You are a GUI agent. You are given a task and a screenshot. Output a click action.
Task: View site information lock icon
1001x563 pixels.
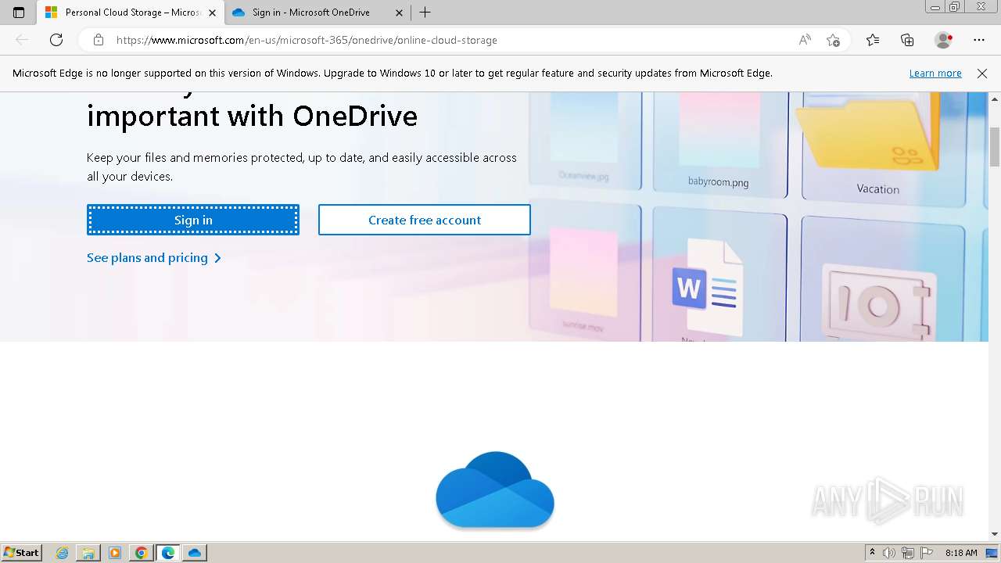point(99,40)
